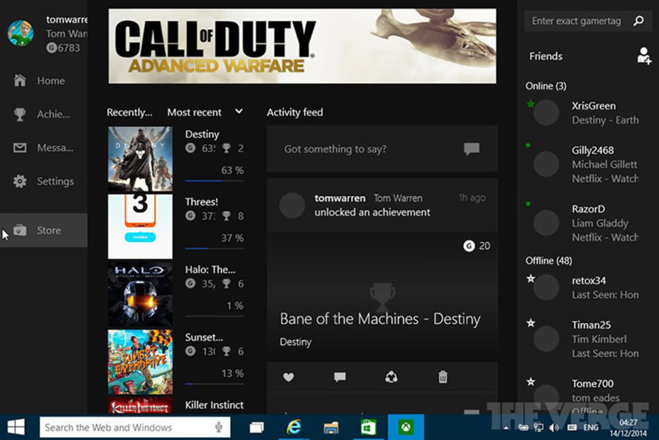Open the Home section in sidebar
This screenshot has width=659, height=440.
(x=44, y=81)
